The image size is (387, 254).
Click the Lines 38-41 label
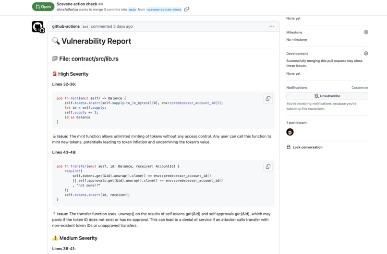tap(64, 249)
